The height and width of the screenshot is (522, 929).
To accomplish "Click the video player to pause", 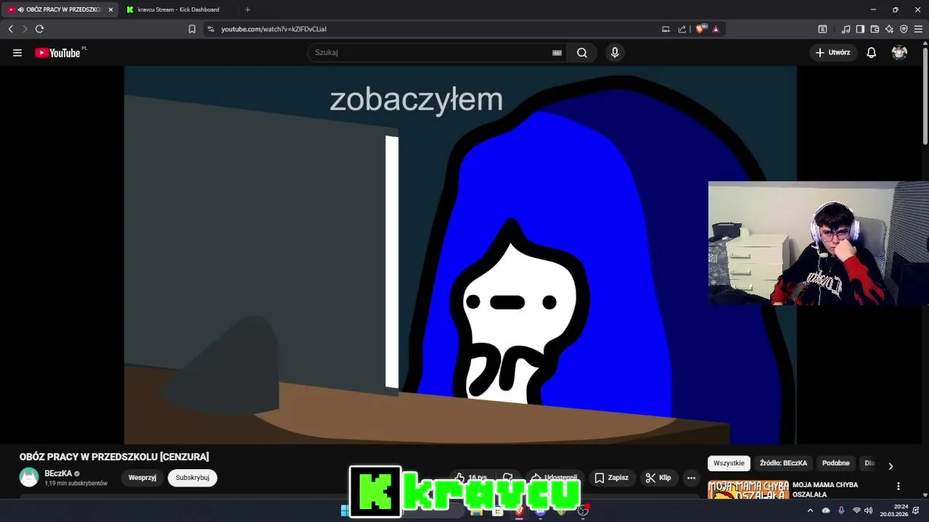I will (x=460, y=254).
